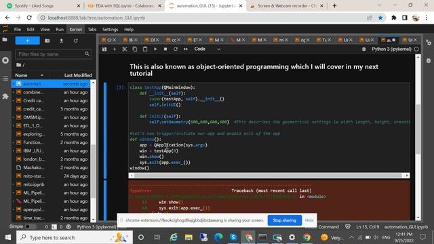This screenshot has height=244, width=434.
Task: Open the Settings menu
Action: tap(110, 29)
